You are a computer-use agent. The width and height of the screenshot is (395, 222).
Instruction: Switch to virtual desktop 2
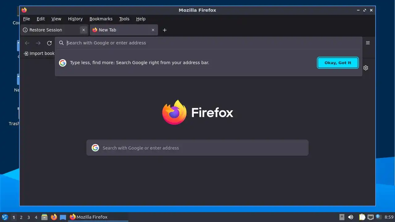click(21, 217)
